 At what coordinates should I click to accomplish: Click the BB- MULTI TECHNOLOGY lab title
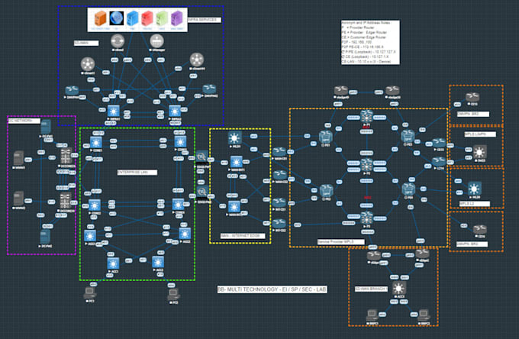[x=272, y=289]
